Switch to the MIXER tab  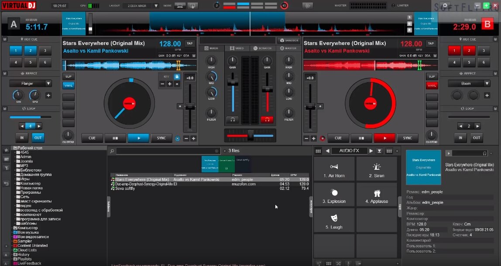[x=211, y=48]
